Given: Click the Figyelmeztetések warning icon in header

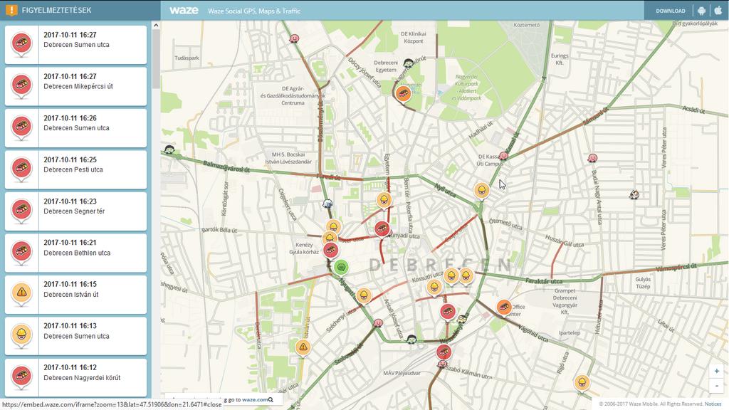Looking at the screenshot, I should point(11,10).
